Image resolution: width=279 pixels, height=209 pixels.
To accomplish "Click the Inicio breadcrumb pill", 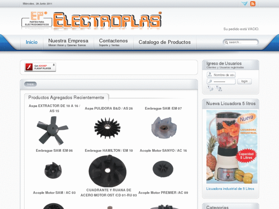I will click(x=30, y=84).
